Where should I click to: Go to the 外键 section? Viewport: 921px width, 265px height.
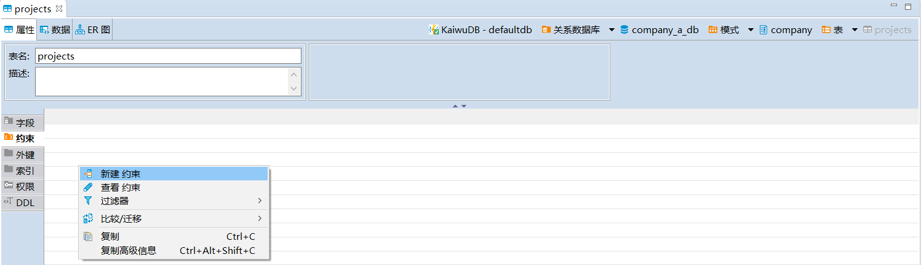(23, 155)
